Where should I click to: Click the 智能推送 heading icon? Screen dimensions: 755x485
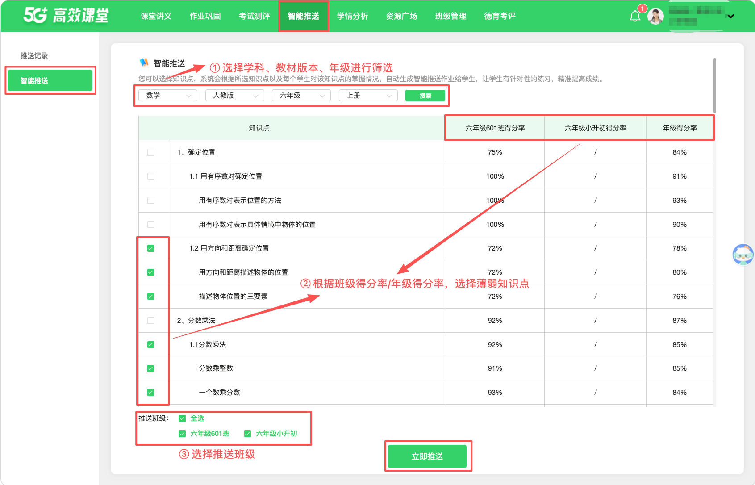point(144,63)
